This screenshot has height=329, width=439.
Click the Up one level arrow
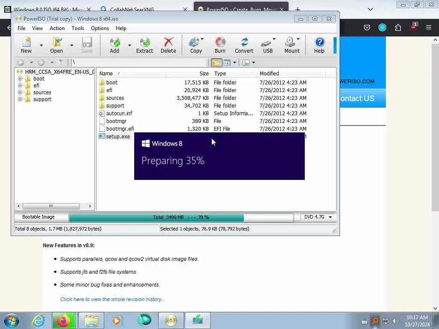pyautogui.click(x=60, y=63)
